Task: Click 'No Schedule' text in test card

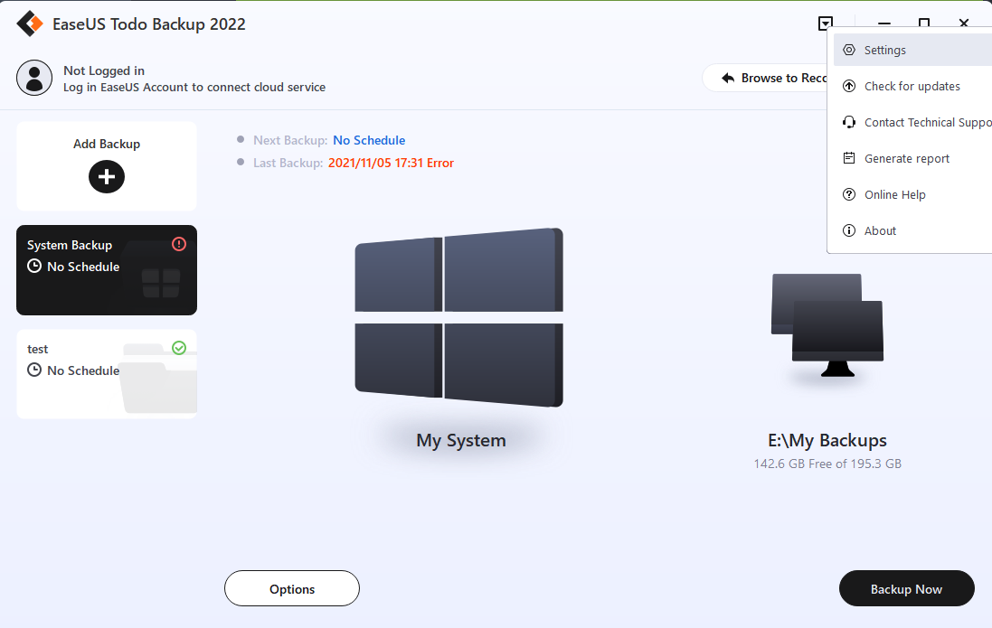Action: click(x=83, y=370)
